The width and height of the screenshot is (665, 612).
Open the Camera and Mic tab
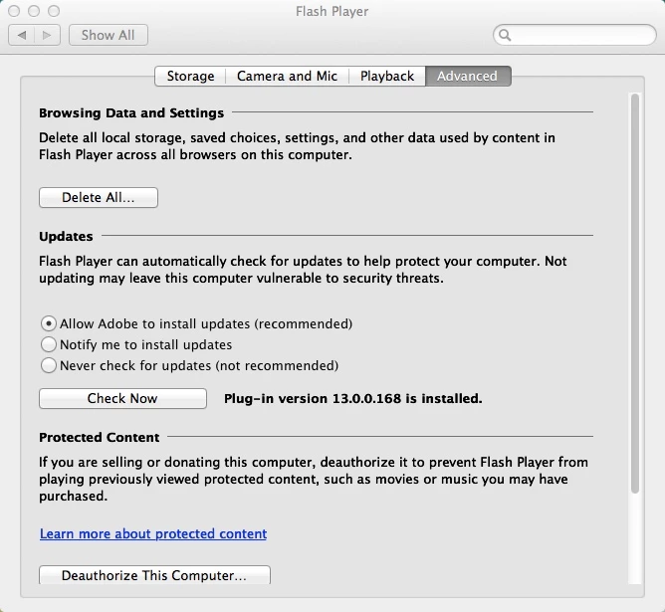(287, 77)
